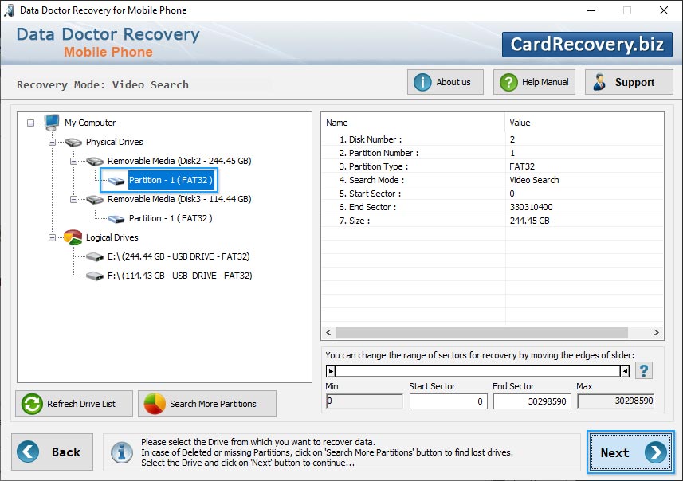Image resolution: width=683 pixels, height=481 pixels.
Task: Click the horizontal scrollbar thumb in details list
Action: coord(481,333)
